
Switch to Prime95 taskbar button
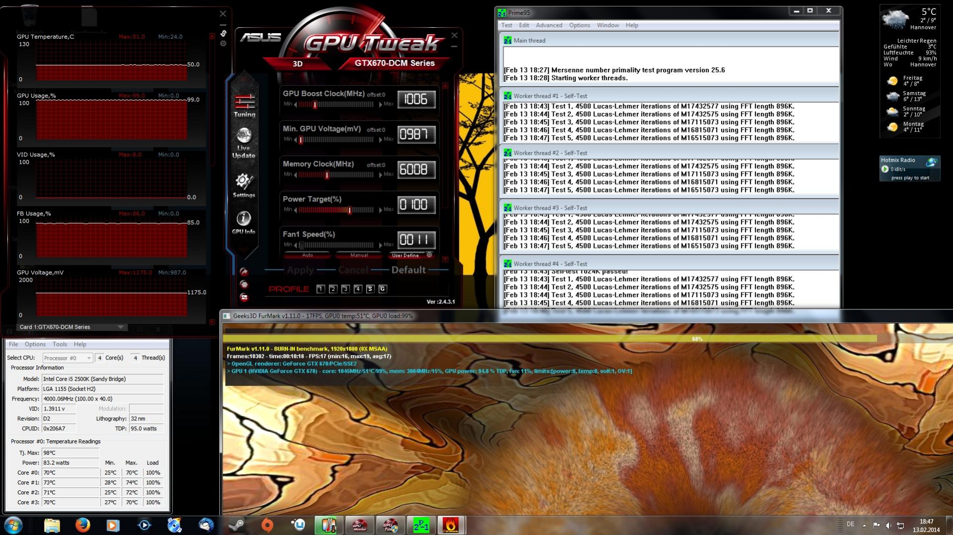[421, 525]
